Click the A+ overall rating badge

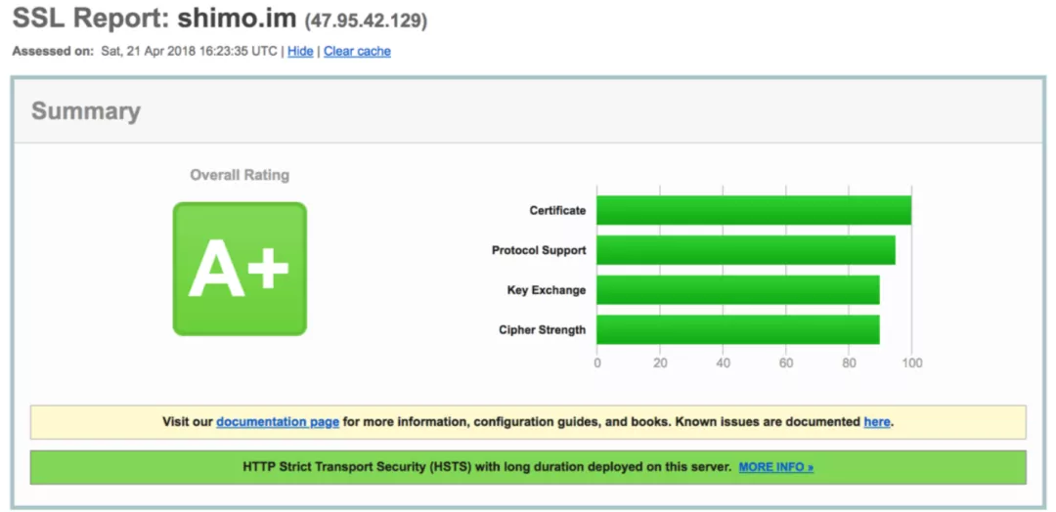[x=240, y=269]
